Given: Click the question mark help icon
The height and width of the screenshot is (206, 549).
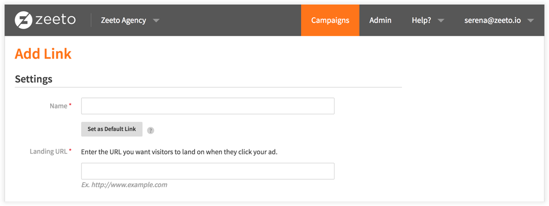Looking at the screenshot, I should point(151,130).
